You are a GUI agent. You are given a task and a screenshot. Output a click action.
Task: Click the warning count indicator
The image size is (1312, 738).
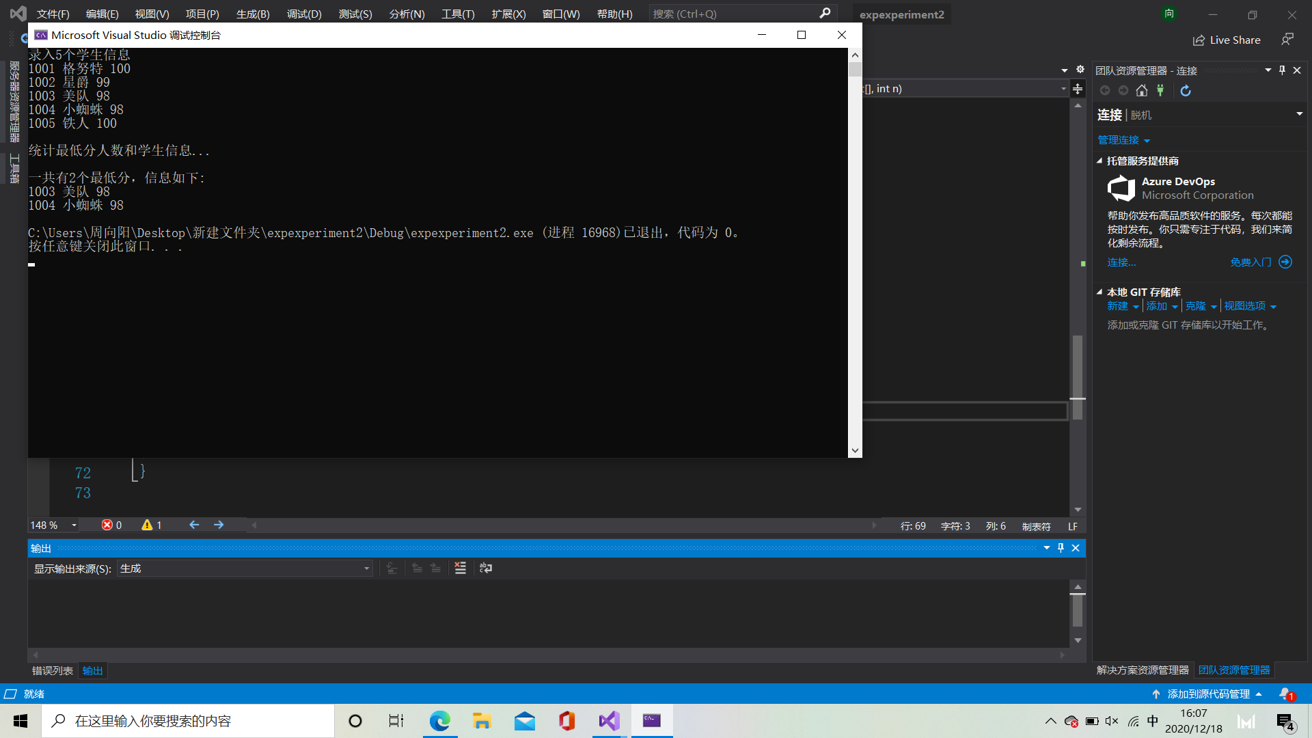(151, 525)
